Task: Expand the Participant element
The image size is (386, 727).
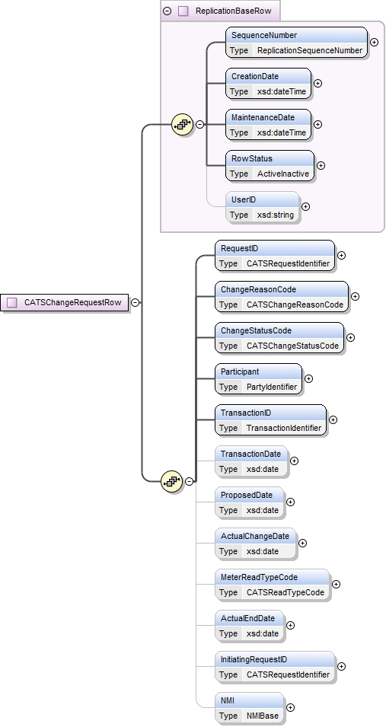Action: pos(308,379)
